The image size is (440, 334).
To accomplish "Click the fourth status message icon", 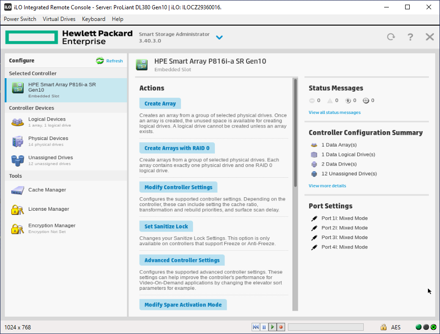I will 366,100.
